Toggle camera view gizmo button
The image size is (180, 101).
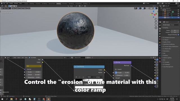[x=156, y=25]
